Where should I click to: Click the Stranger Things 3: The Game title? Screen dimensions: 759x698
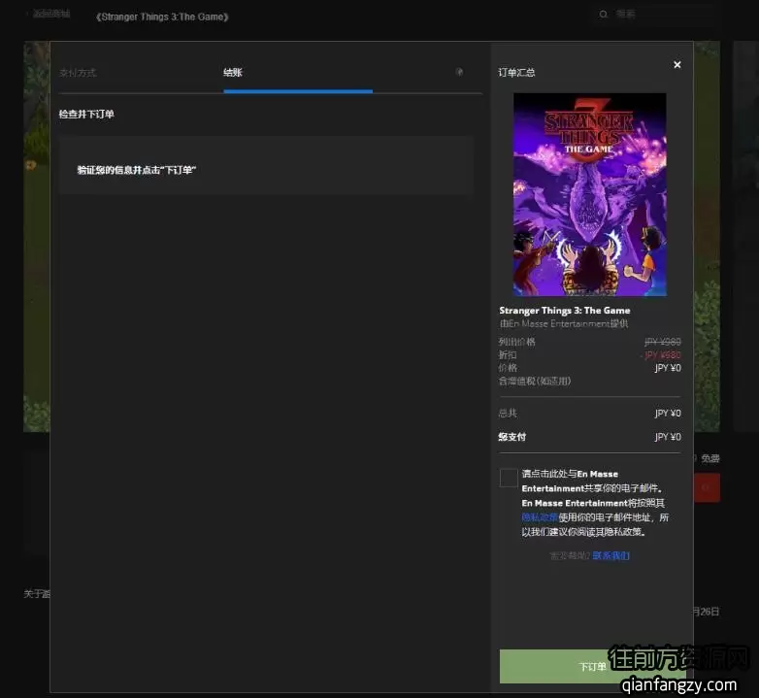pos(565,311)
